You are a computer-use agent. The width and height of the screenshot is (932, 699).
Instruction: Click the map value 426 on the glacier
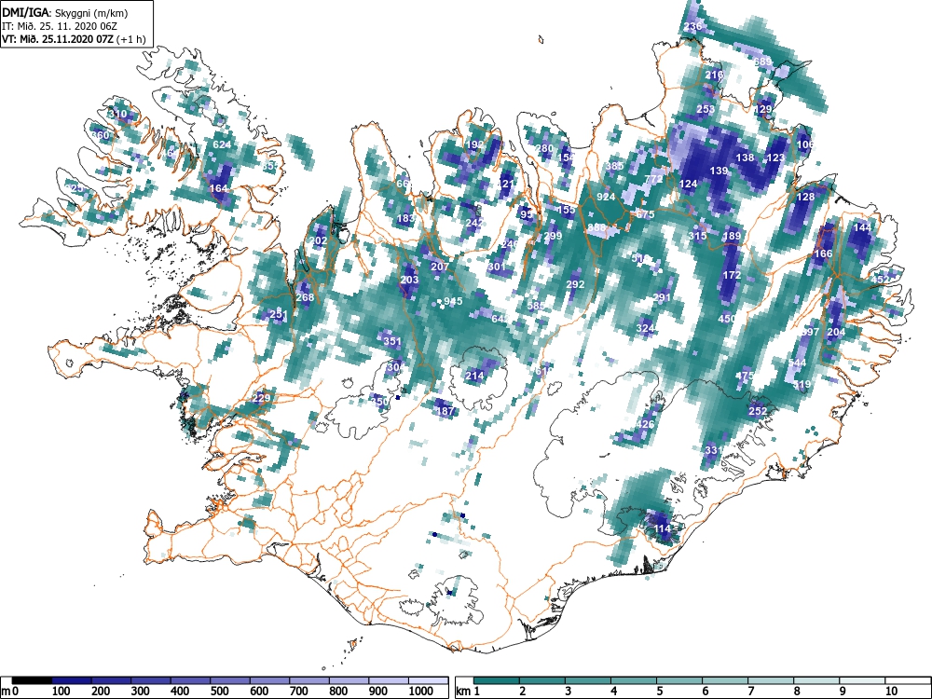pyautogui.click(x=645, y=424)
